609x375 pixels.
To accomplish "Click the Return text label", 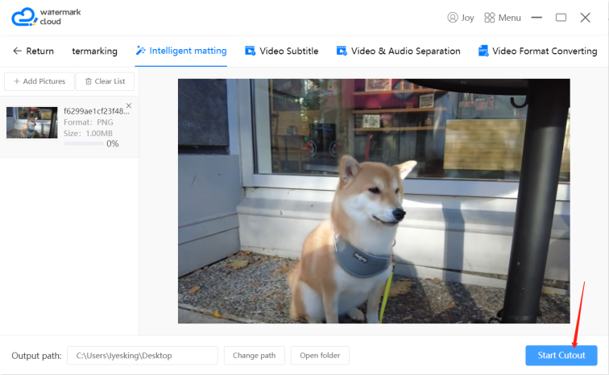I will [x=40, y=51].
